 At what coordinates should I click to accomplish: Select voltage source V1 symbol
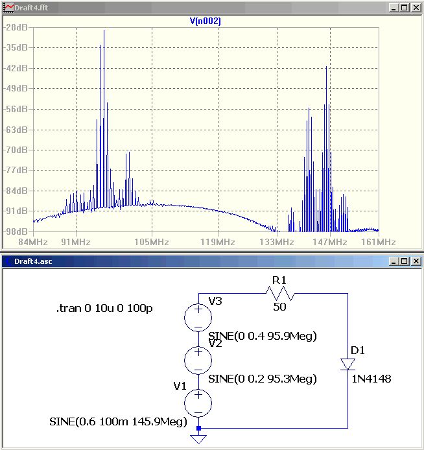pos(198,403)
